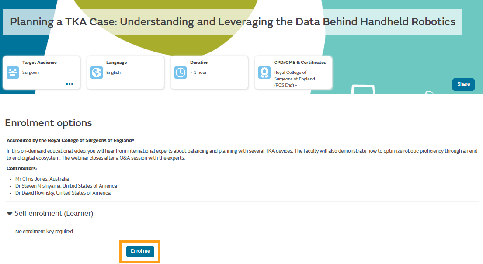The width and height of the screenshot is (483, 264).
Task: Collapse the Self enrolment (Learner) triangle
Action: [x=10, y=214]
